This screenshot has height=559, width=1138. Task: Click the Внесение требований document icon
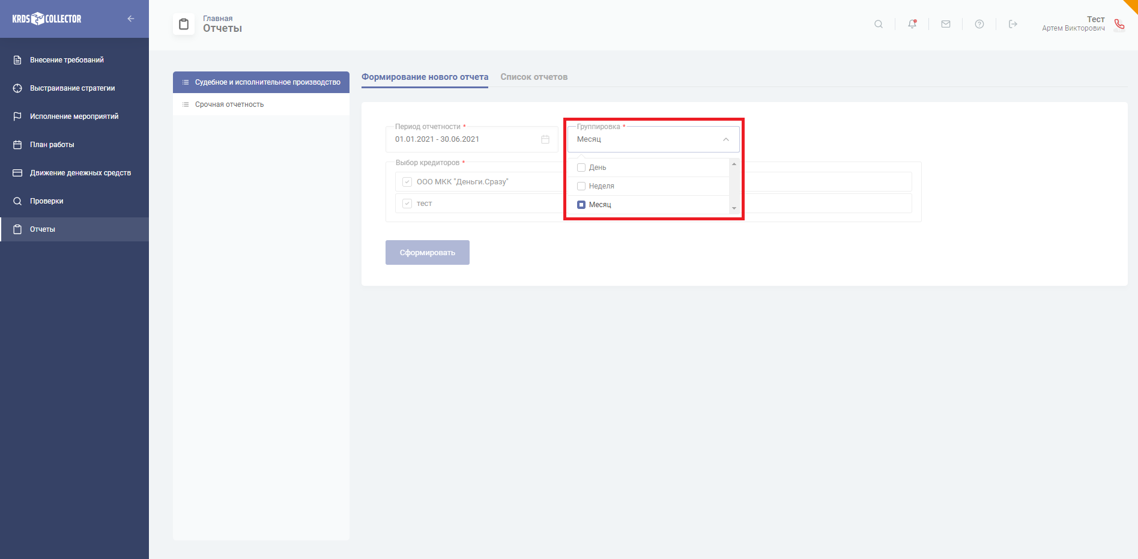pos(17,60)
